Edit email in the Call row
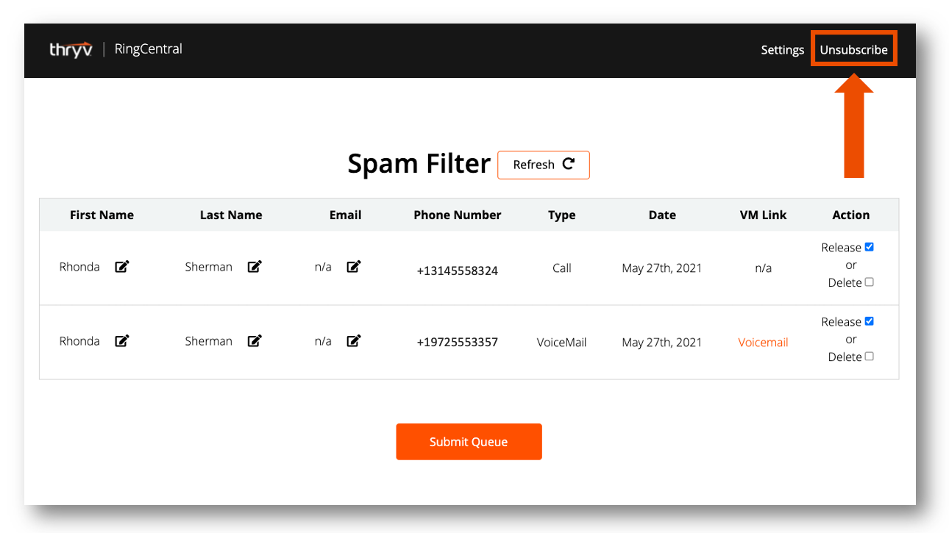This screenshot has width=949, height=533. tap(354, 267)
